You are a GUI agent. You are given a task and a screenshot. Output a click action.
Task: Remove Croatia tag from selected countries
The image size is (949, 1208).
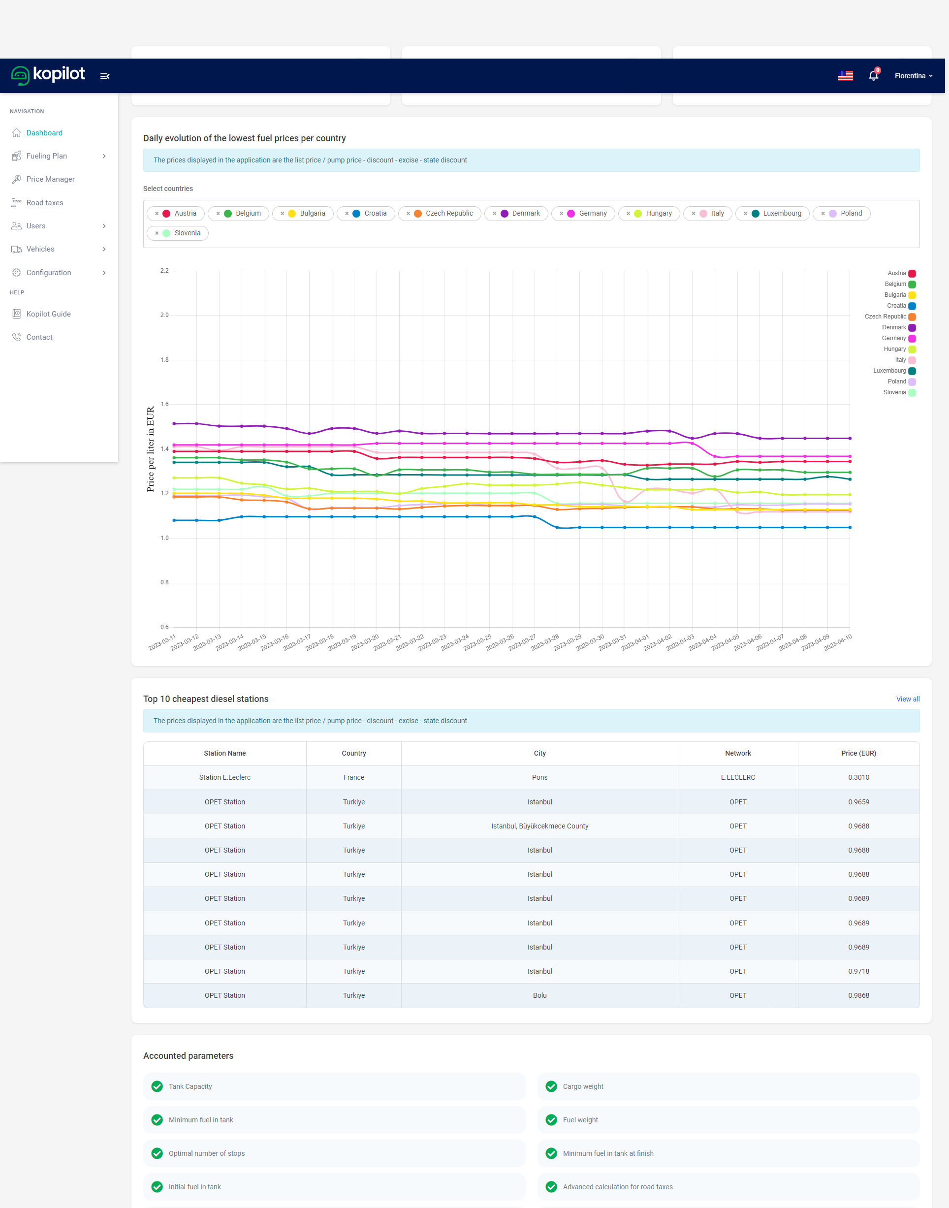(346, 213)
